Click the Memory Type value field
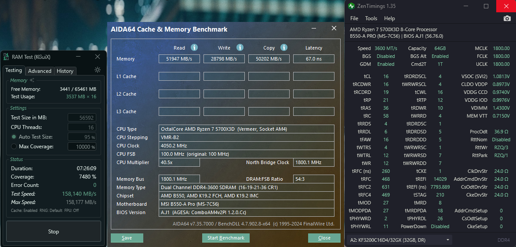The image size is (516, 247). click(247, 187)
